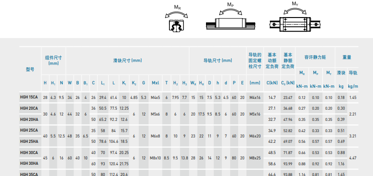The width and height of the screenshot is (373, 176).
Task: Click the M4x16 bolt size cell
Action: 255,98
